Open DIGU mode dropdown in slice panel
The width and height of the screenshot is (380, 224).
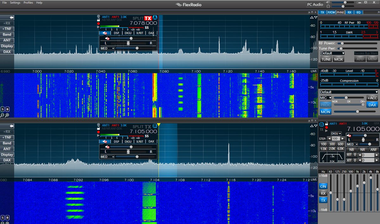(x=336, y=134)
